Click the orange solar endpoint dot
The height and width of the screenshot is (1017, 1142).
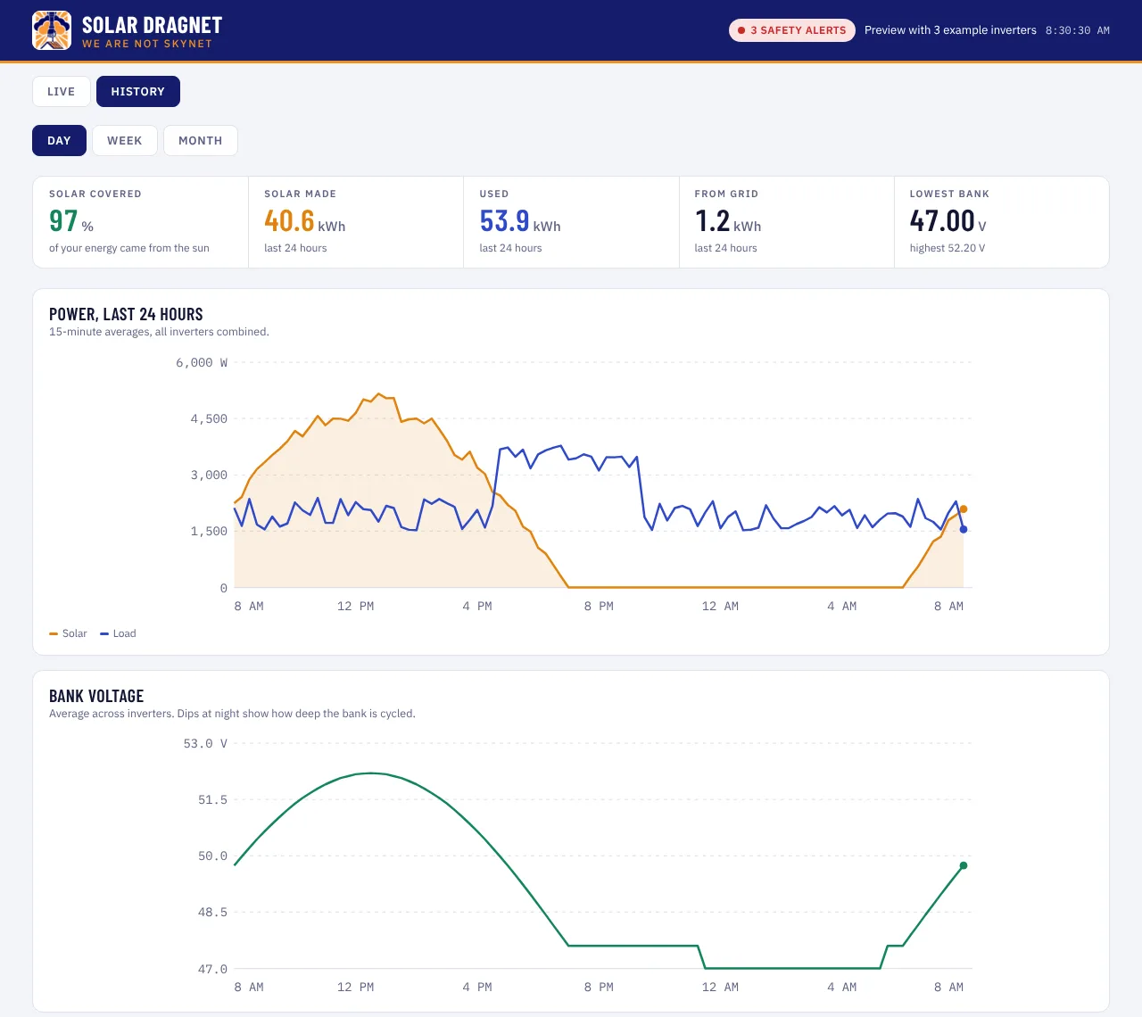click(x=964, y=509)
